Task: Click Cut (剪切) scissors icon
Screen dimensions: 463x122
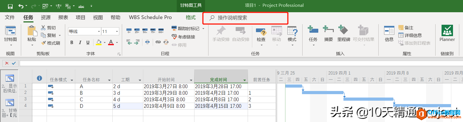Action: tap(43, 28)
